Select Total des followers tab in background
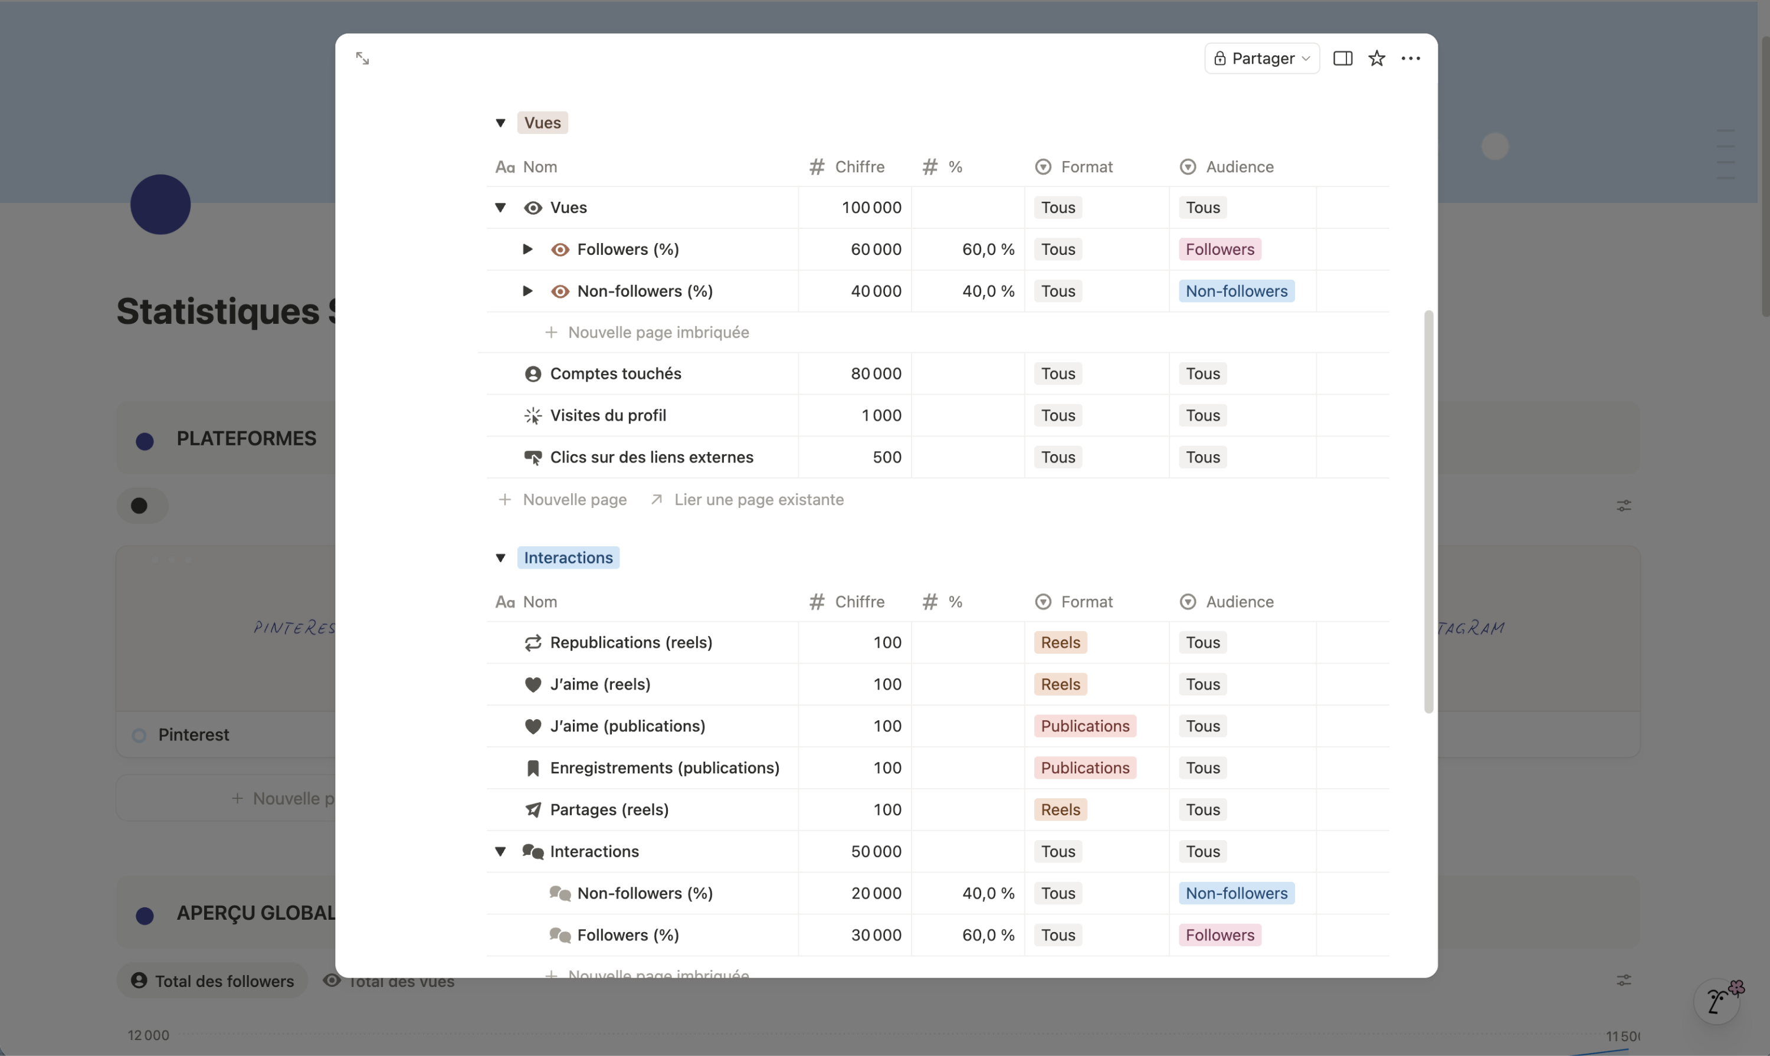This screenshot has width=1770, height=1056. pyautogui.click(x=212, y=981)
